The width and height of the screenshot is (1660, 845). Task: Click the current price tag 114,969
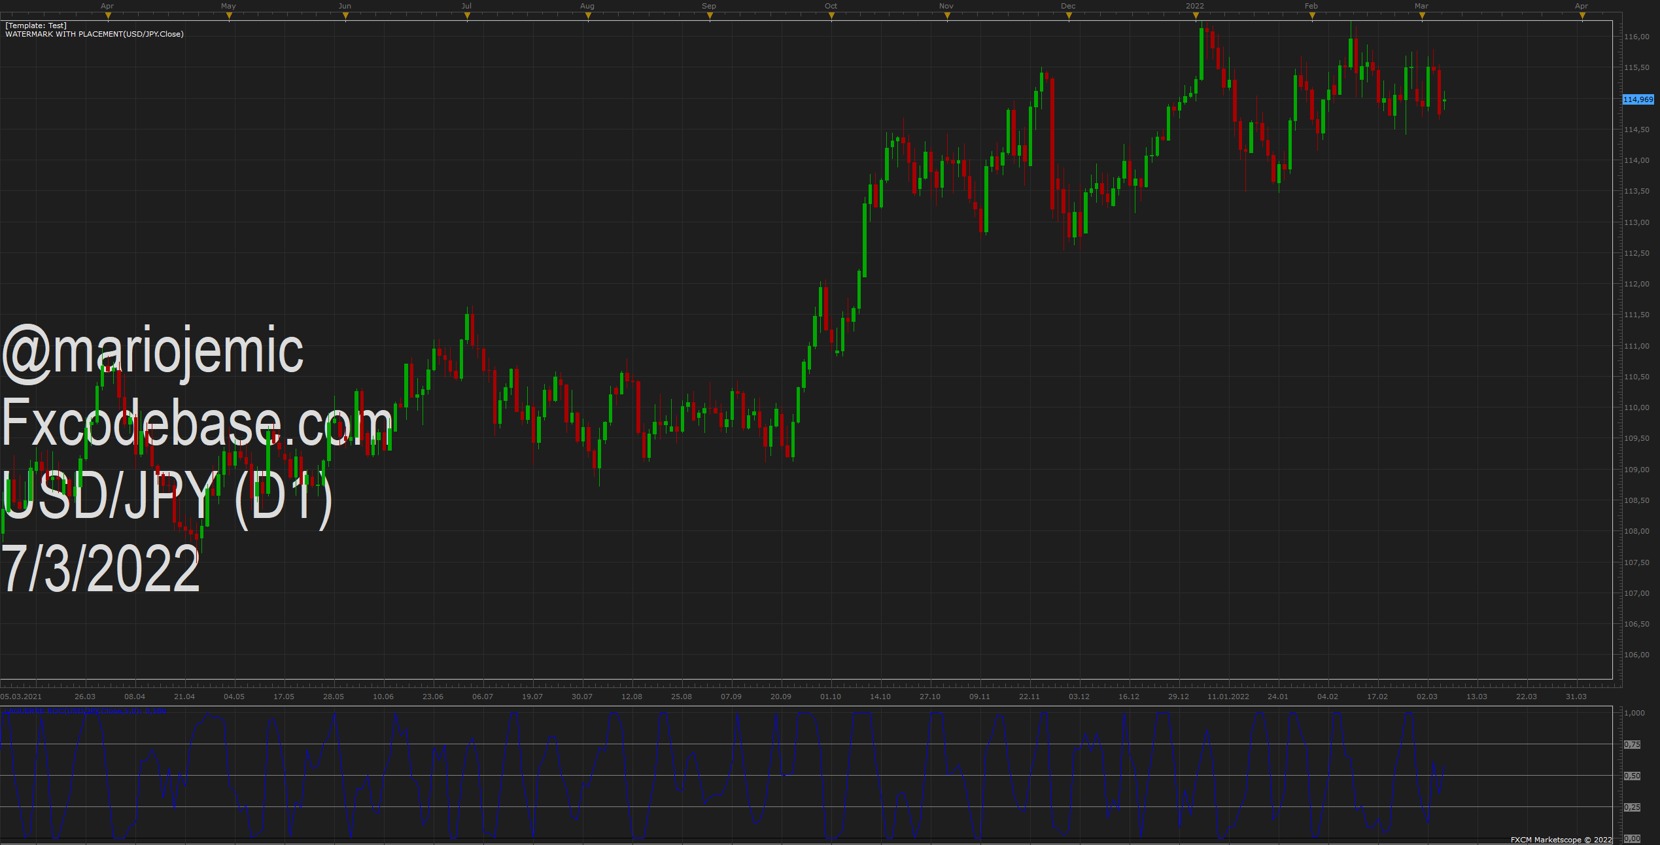pos(1638,99)
